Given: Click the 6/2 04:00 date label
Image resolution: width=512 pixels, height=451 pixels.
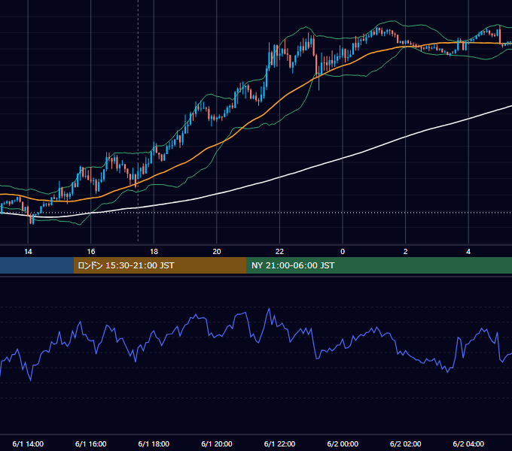Looking at the screenshot, I should 468,443.
